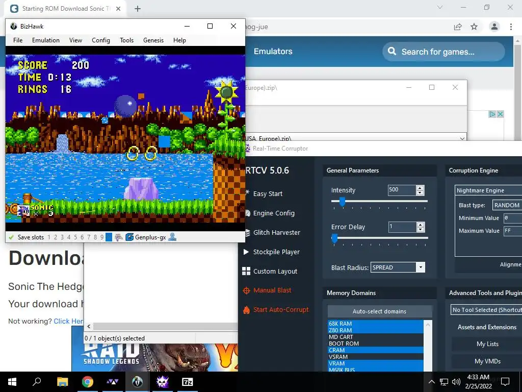The width and height of the screenshot is (522, 392).
Task: Click the Minimum Value field
Action: coord(513,218)
